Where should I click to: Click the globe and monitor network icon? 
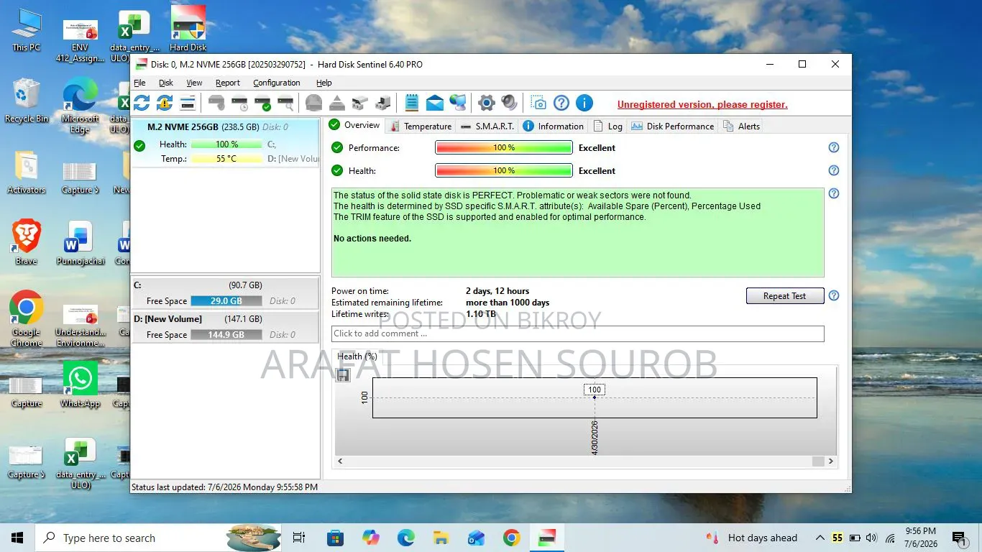tap(458, 103)
